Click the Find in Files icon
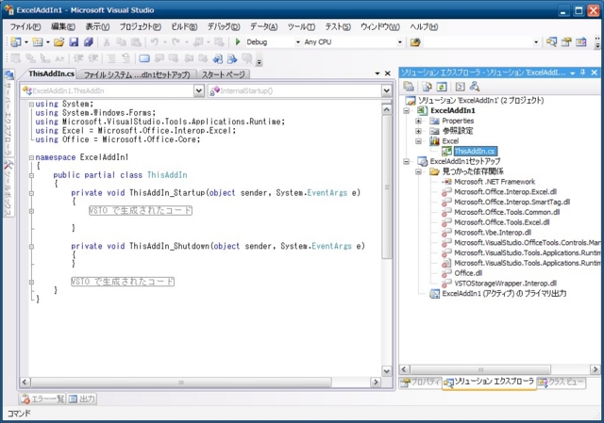Viewport: 604px width, 423px height. pyautogui.click(x=415, y=41)
